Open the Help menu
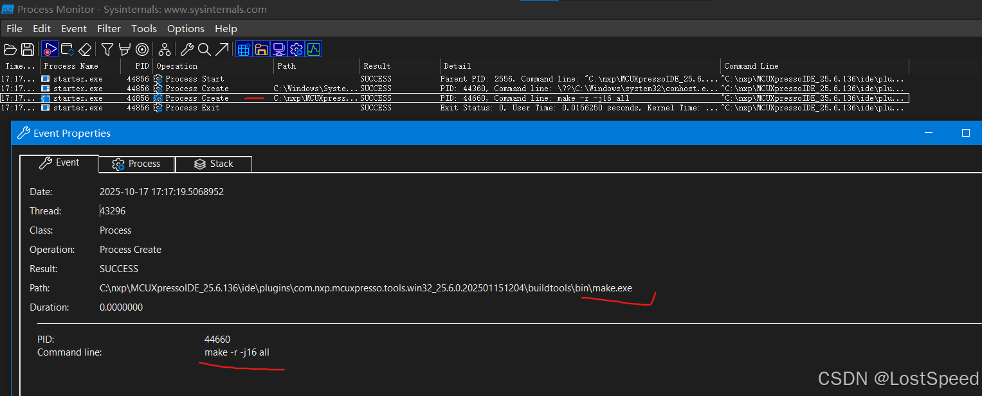 pyautogui.click(x=226, y=28)
